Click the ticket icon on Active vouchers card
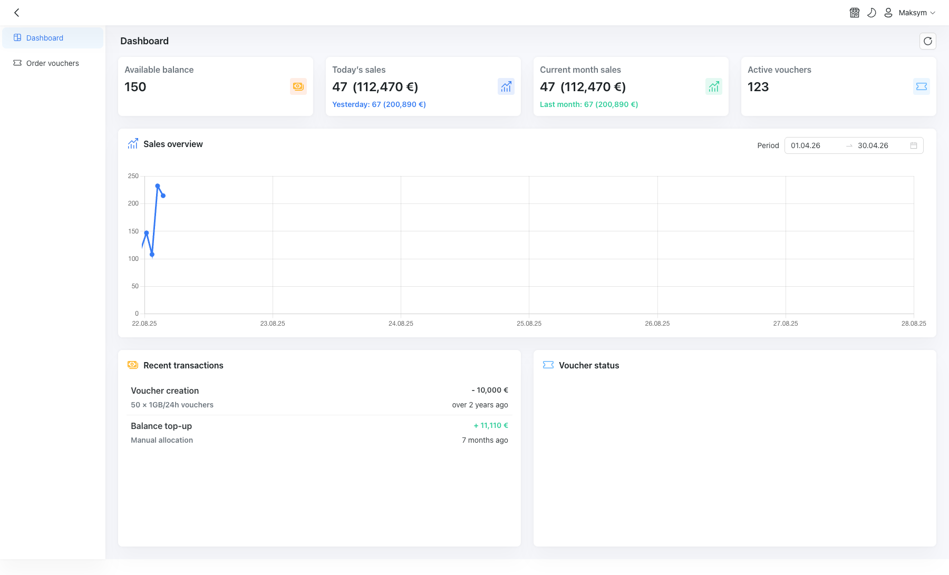 (x=922, y=86)
